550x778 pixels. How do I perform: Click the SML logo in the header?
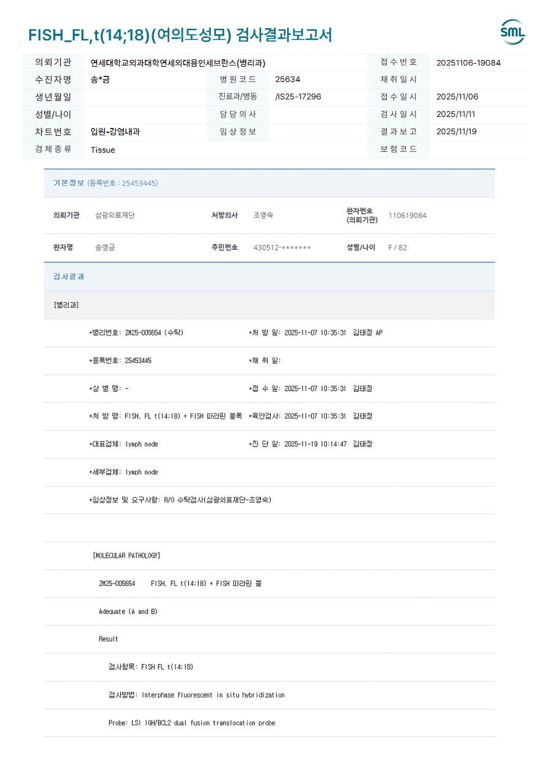click(x=512, y=32)
